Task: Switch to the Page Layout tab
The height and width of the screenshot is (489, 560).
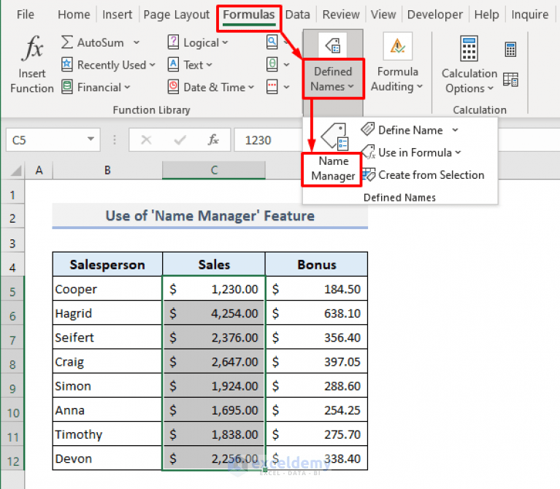Action: click(177, 15)
